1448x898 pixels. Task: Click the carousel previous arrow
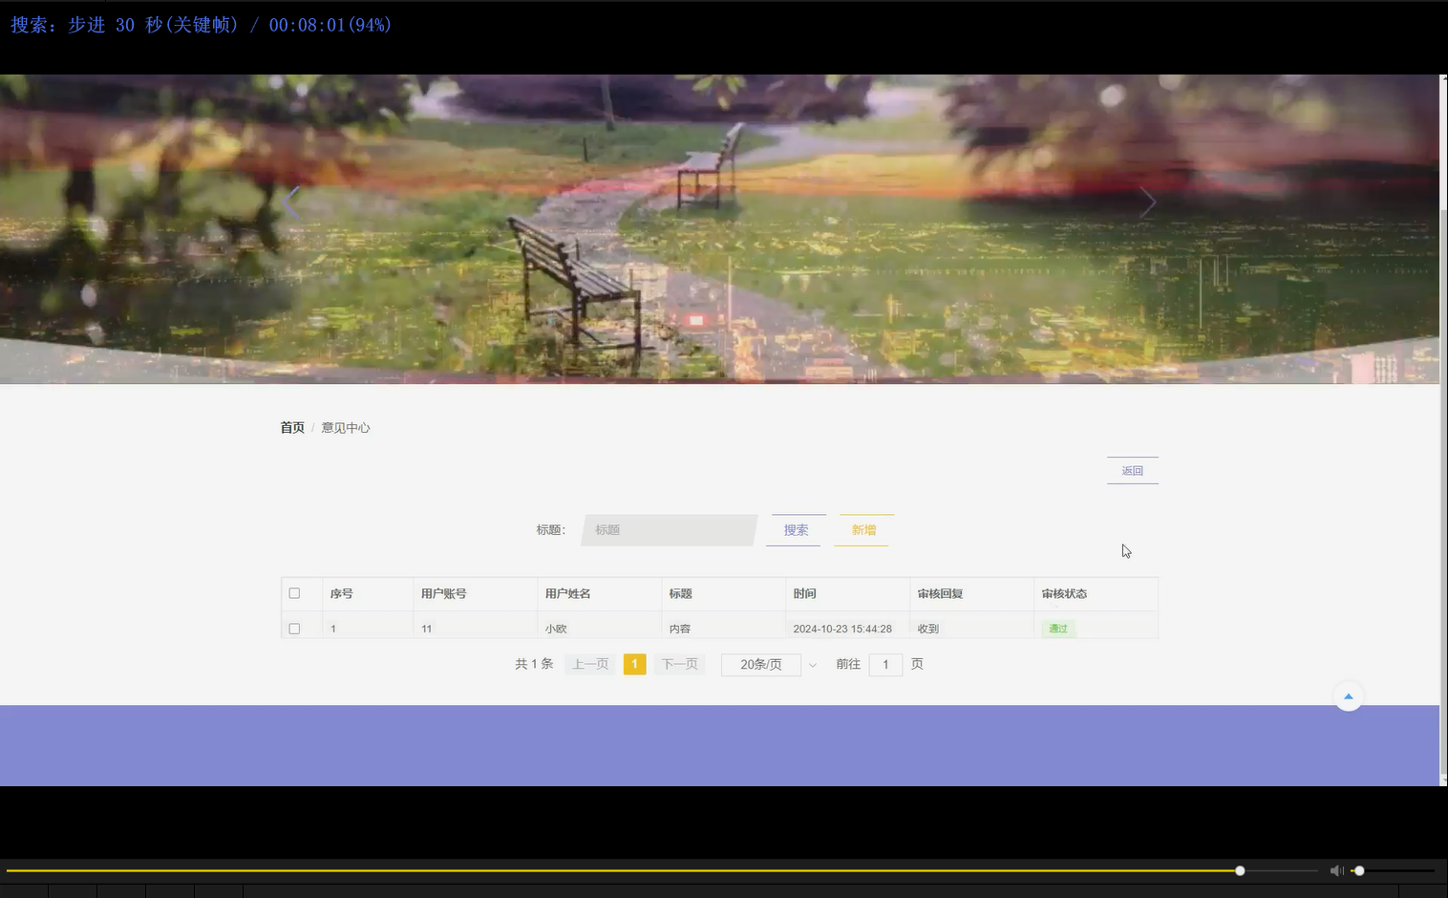coord(292,203)
